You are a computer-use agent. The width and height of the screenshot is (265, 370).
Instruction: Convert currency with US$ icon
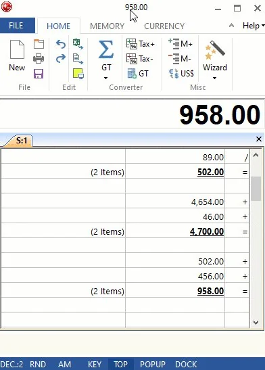[181, 73]
